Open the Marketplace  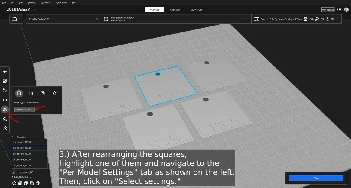tap(328, 10)
